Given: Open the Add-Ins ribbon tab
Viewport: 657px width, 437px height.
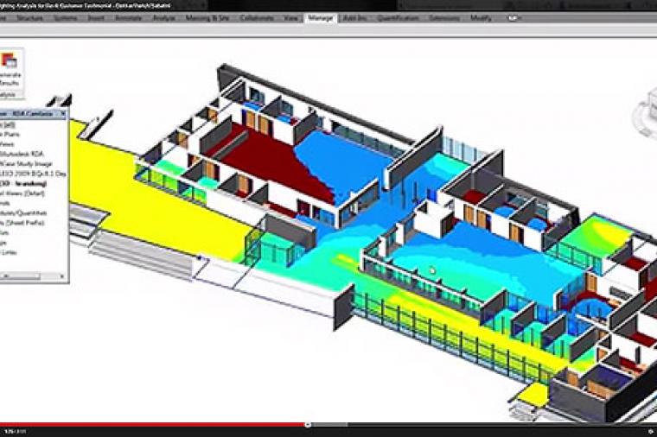Looking at the screenshot, I should 354,17.
